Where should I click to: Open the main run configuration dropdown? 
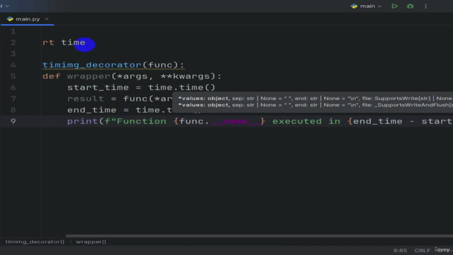pyautogui.click(x=367, y=6)
